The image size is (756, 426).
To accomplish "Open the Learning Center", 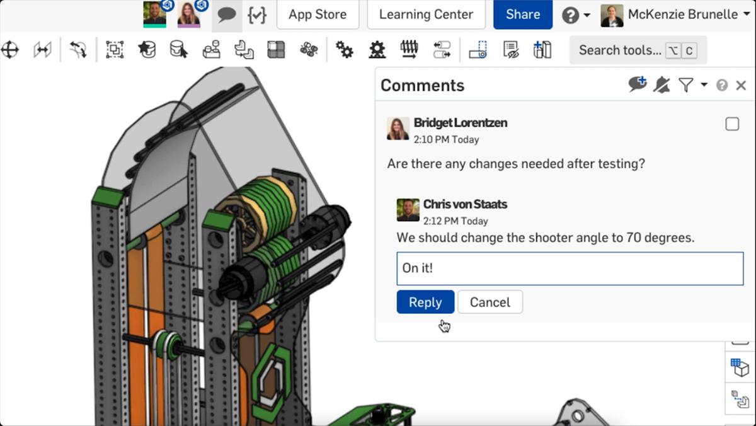I will pos(426,14).
